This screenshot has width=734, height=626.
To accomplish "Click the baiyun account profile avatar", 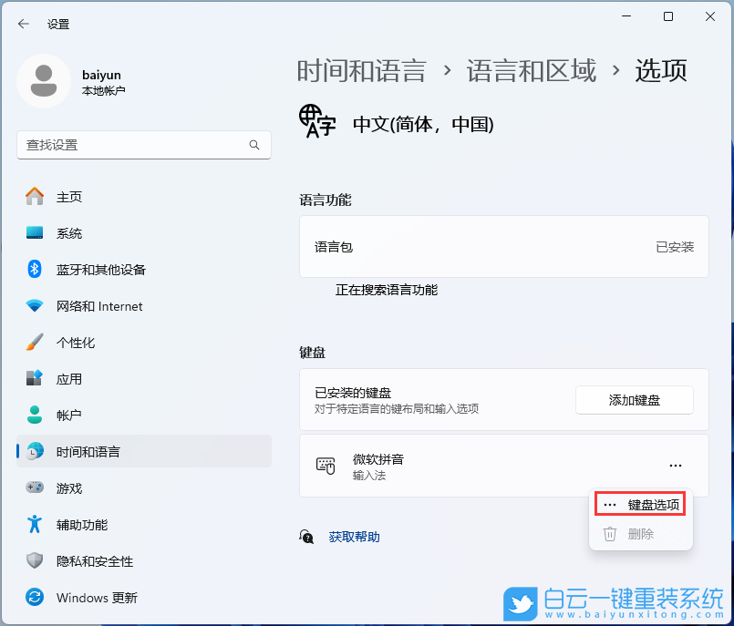I will tap(44, 81).
